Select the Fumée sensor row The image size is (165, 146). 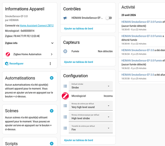pos(88,51)
